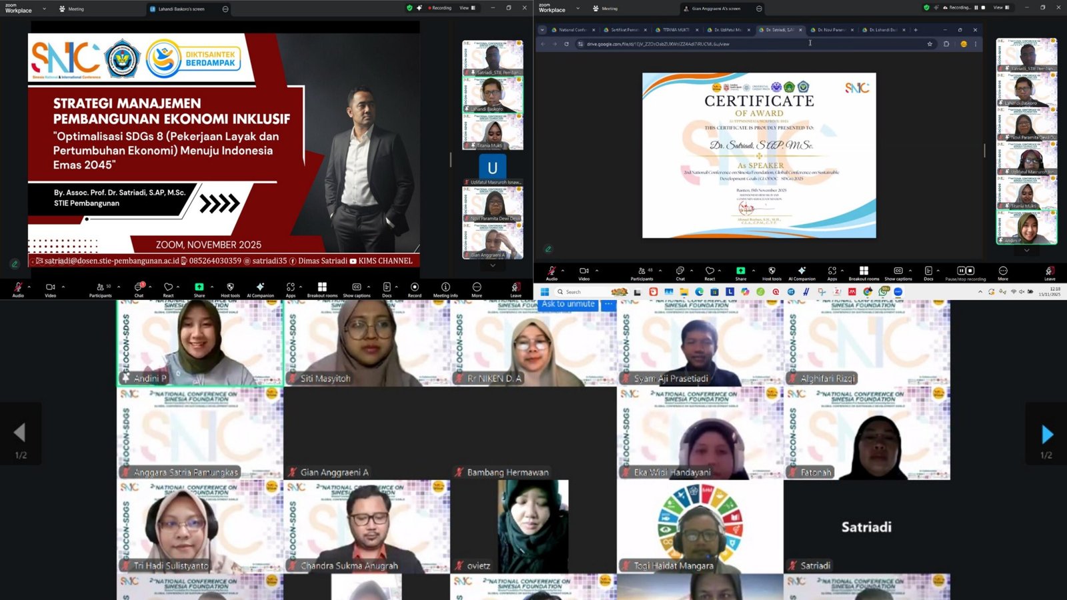Click the Pause/stop recording control
Screen dimensions: 1067x600
click(965, 272)
